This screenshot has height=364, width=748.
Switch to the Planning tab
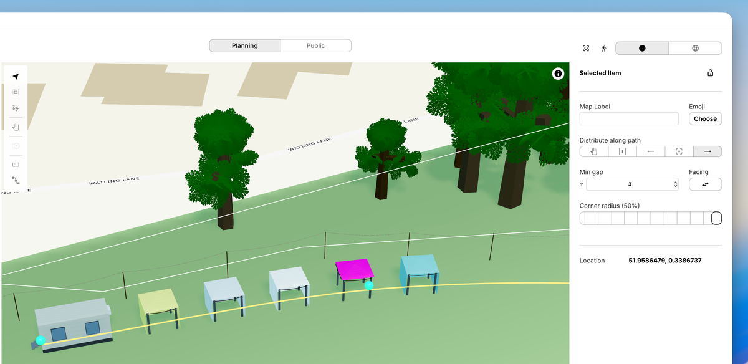click(244, 45)
